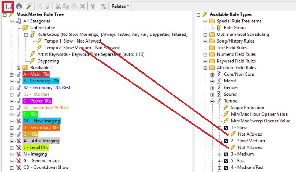Delete the selected rule with the X icon
The width and height of the screenshot is (296, 172).
pos(83,7)
